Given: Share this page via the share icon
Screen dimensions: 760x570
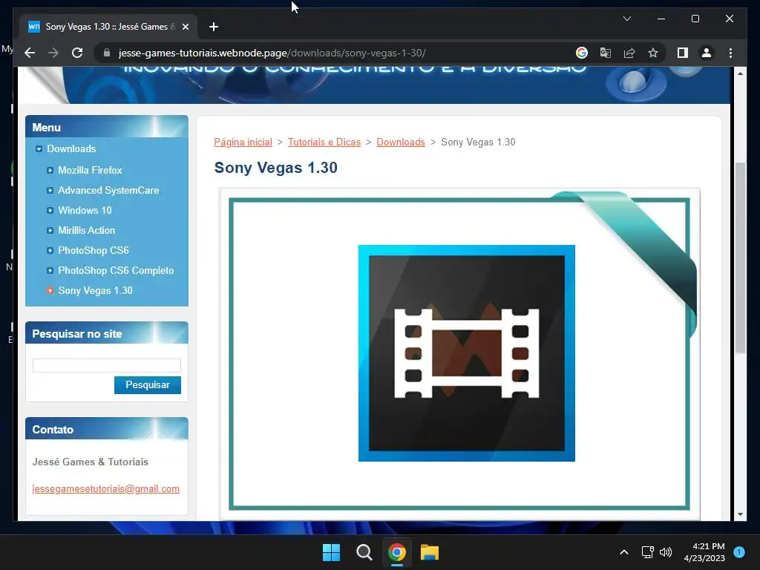Looking at the screenshot, I should 629,53.
